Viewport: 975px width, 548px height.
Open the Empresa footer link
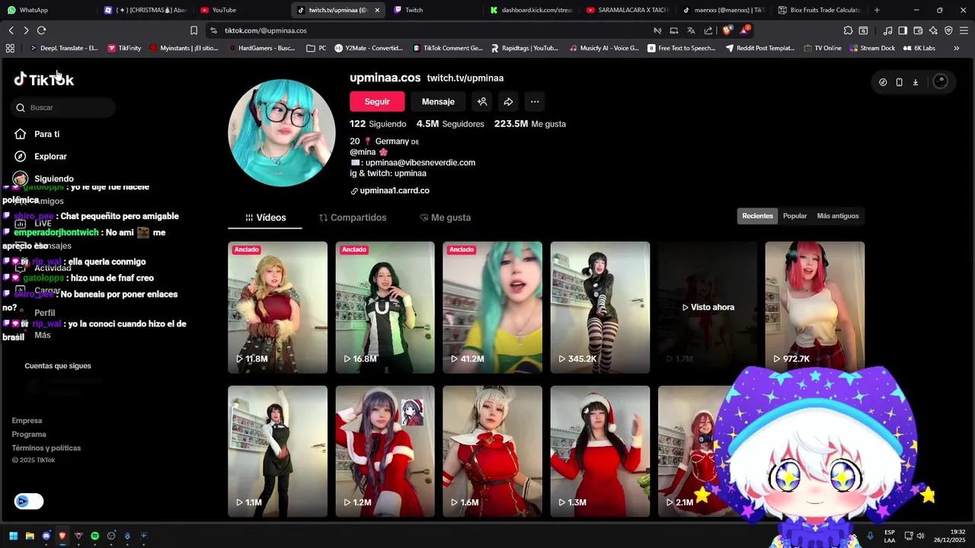pos(27,420)
